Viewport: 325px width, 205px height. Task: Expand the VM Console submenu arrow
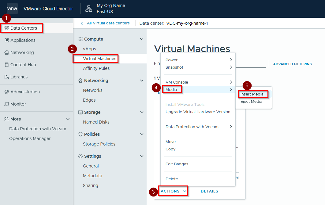click(231, 82)
